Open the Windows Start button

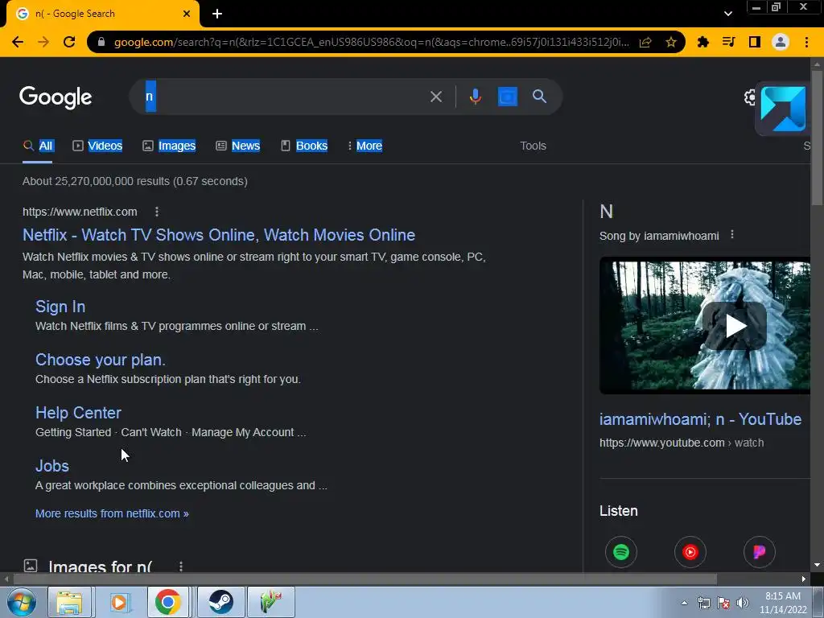click(21, 602)
